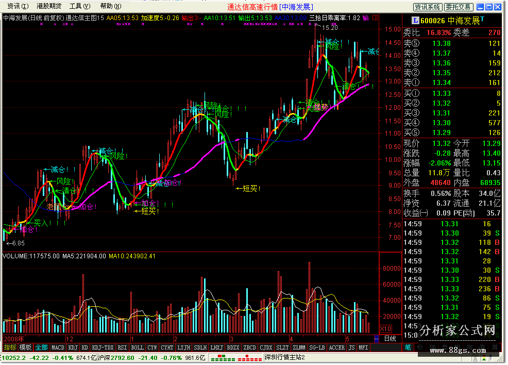Screen dimensions: 508x365
Task: Click the cyan T marker after 中海发展
Action: [482, 19]
